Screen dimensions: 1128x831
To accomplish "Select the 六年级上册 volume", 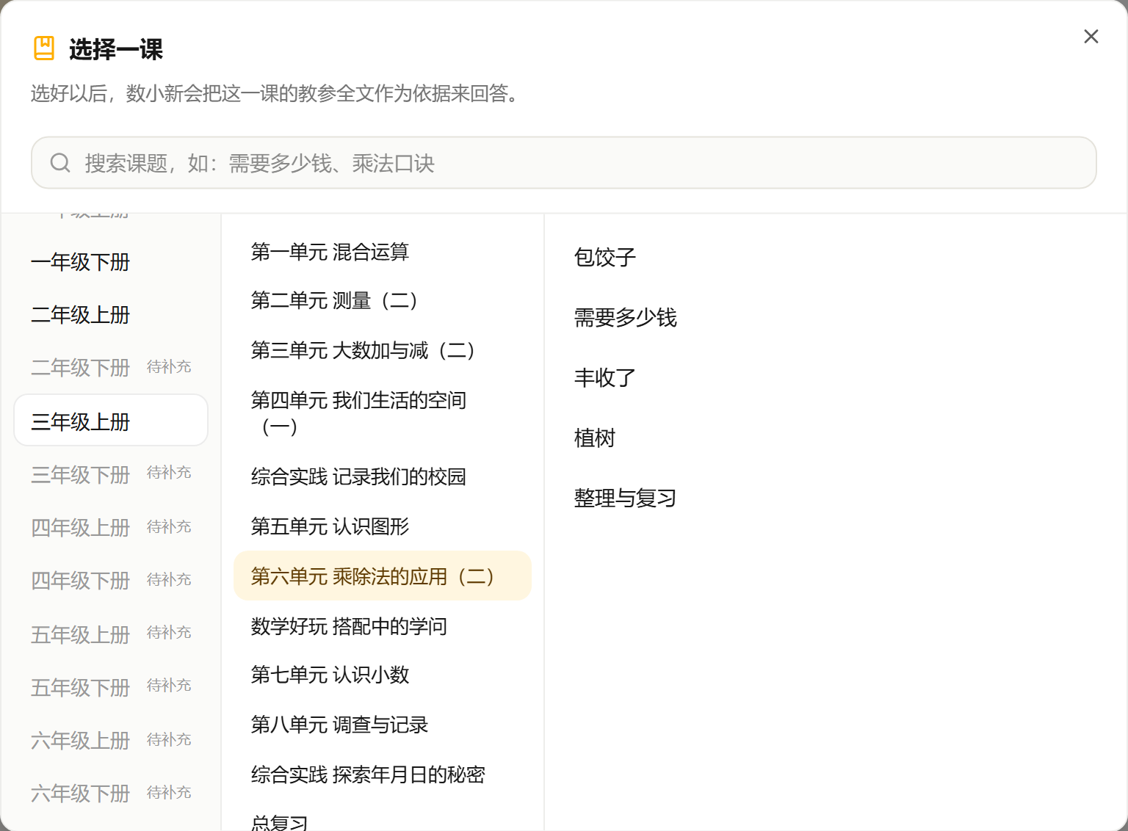I will click(111, 740).
